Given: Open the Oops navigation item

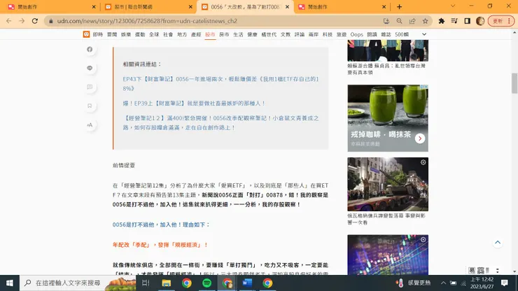Looking at the screenshot, I should (x=356, y=34).
